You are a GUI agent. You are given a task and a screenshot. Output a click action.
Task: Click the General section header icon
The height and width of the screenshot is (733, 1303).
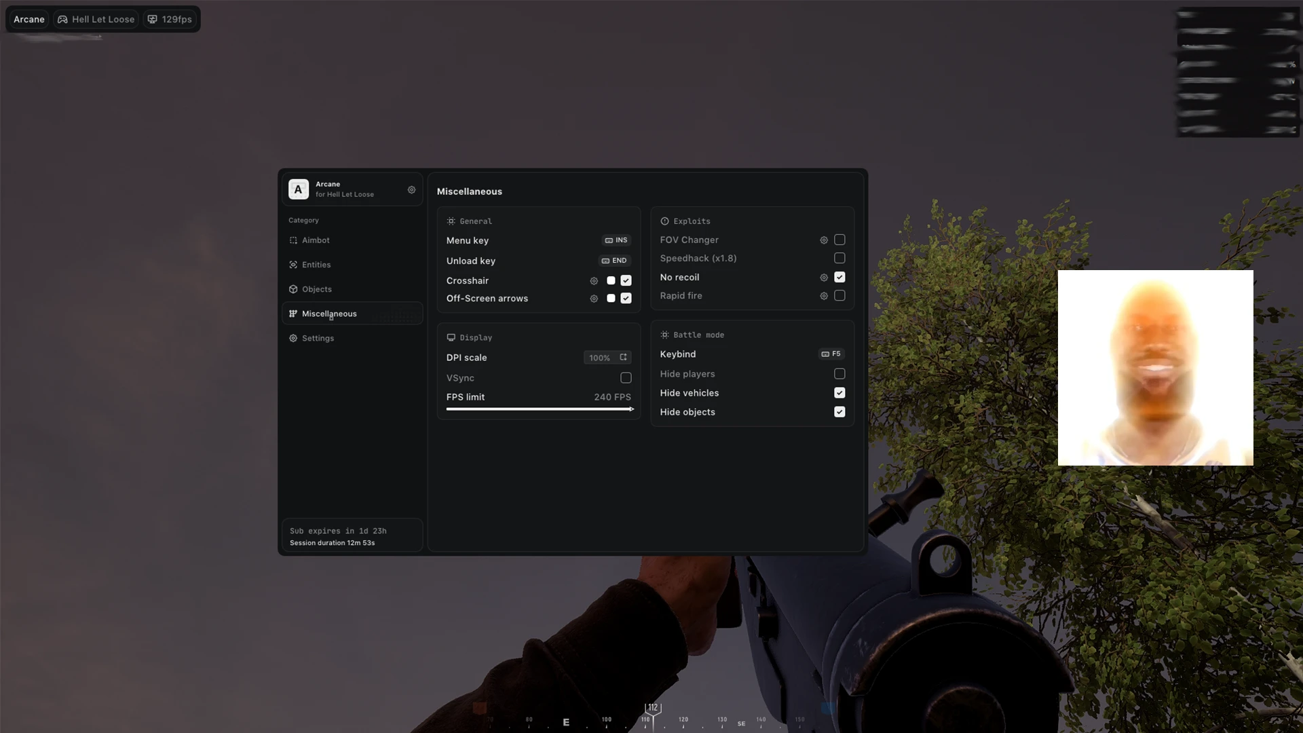point(451,221)
